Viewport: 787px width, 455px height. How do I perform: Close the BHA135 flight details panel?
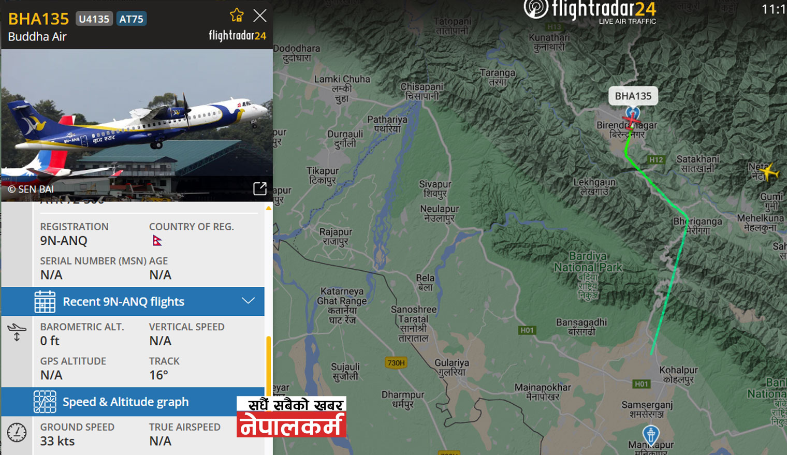click(x=260, y=16)
